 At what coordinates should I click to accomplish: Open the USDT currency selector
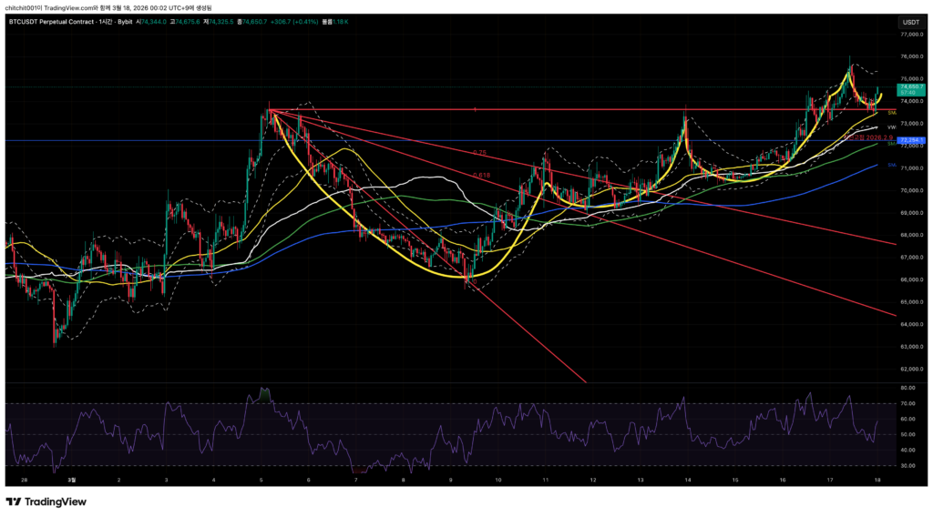click(x=910, y=21)
